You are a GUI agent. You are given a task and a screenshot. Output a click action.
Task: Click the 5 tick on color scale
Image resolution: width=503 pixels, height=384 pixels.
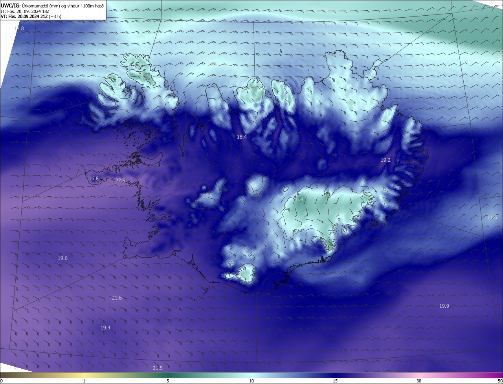pos(168,381)
